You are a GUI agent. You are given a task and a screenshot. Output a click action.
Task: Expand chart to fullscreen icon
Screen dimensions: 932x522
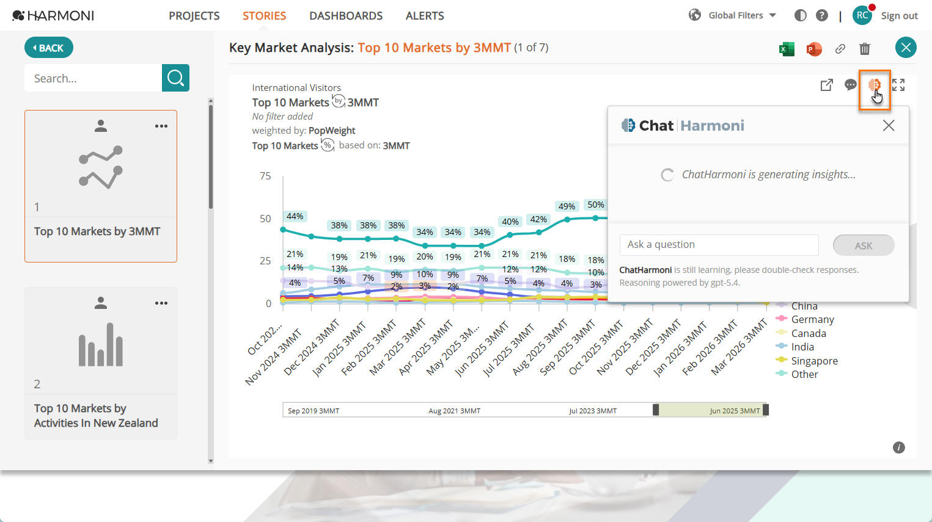pos(898,85)
